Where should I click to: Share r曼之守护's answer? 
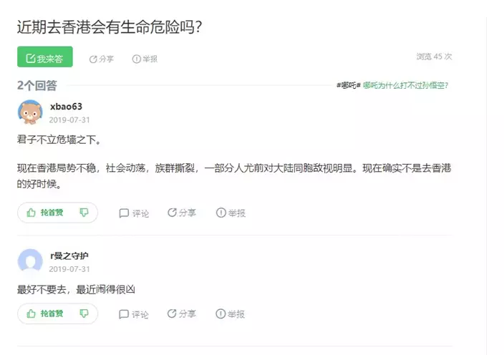click(182, 313)
